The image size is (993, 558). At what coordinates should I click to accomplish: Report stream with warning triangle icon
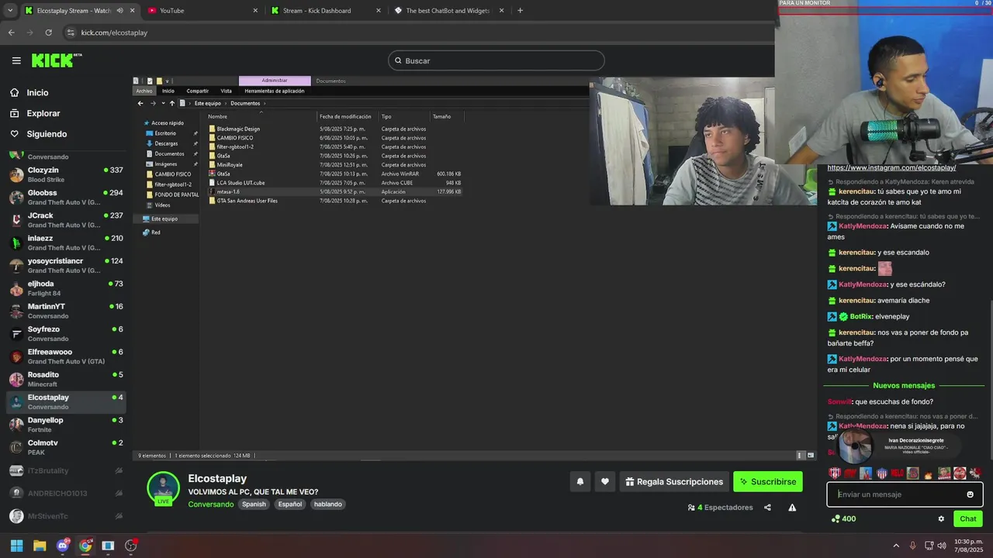pyautogui.click(x=792, y=508)
